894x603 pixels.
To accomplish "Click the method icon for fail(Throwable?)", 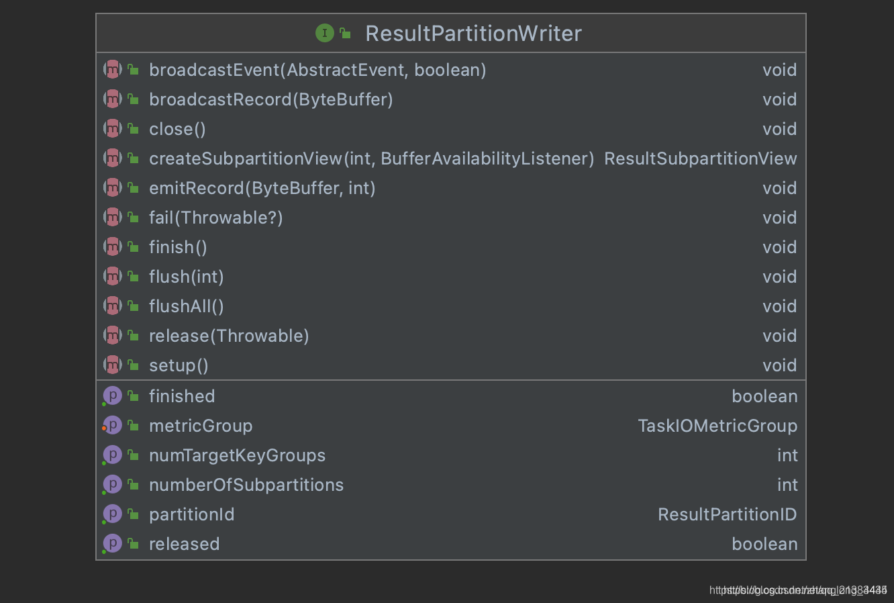I will click(113, 217).
